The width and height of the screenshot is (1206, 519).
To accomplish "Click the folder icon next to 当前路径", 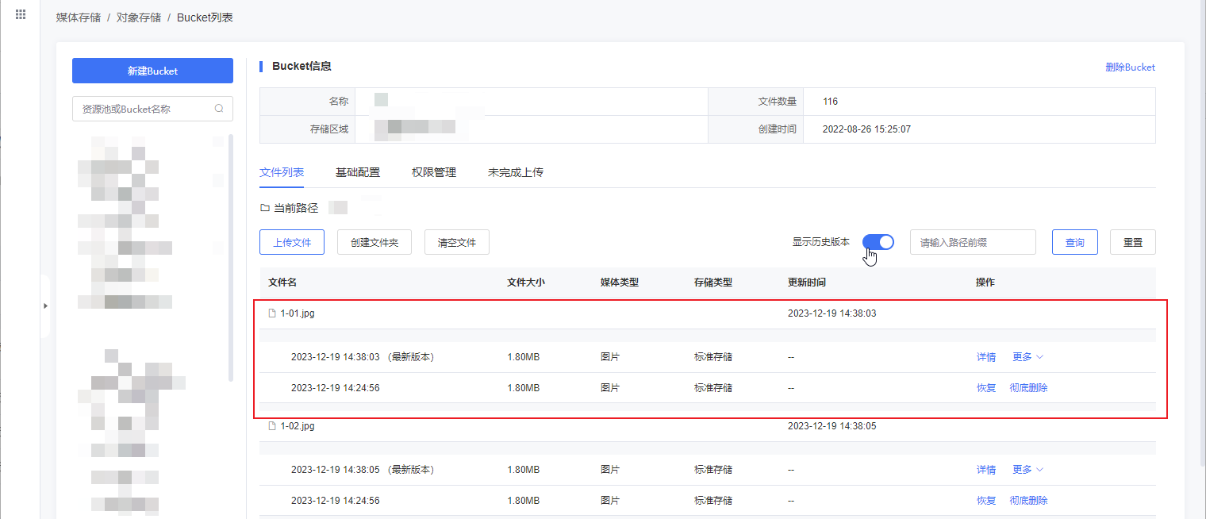I will (265, 208).
